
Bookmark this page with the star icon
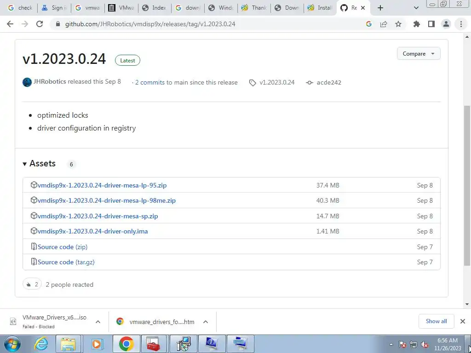[398, 24]
